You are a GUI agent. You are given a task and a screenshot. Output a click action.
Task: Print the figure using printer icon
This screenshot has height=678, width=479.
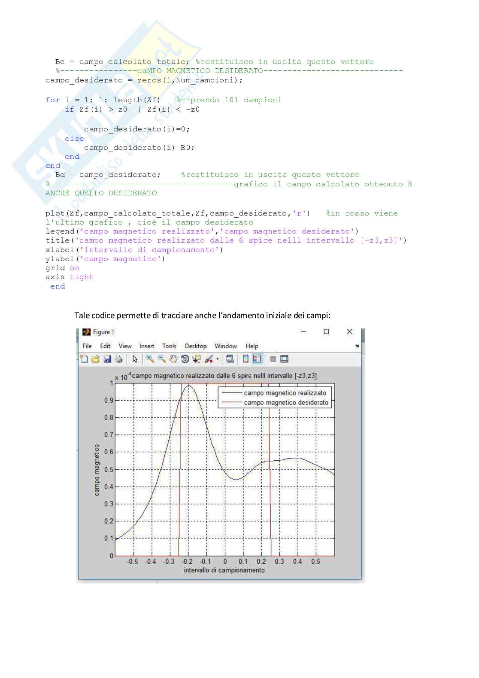pos(119,359)
